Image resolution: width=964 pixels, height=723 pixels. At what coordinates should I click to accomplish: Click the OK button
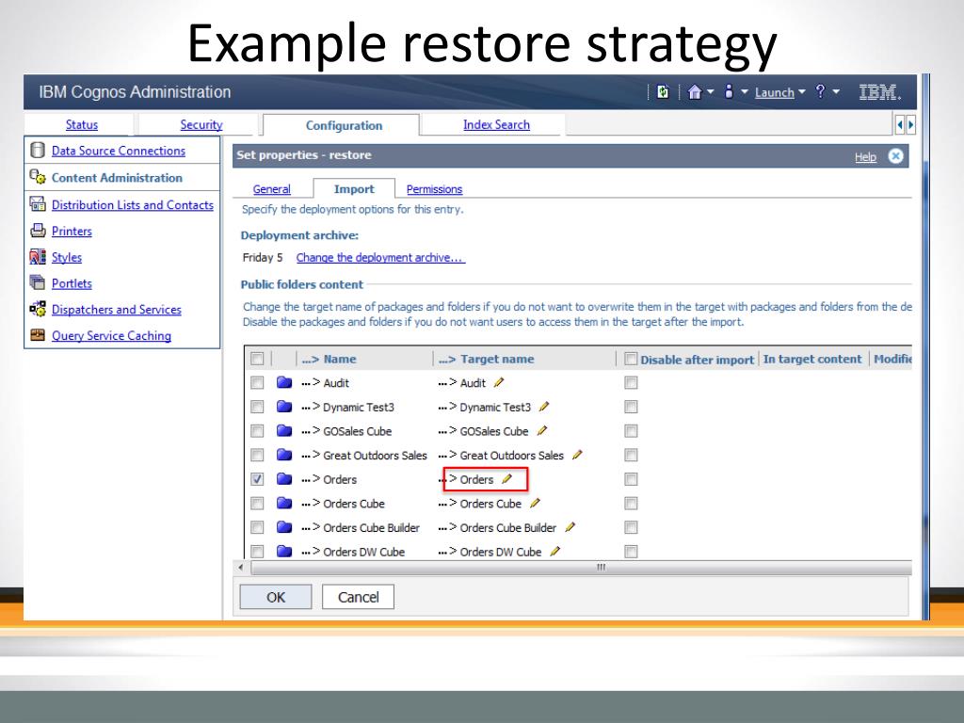pos(276,597)
